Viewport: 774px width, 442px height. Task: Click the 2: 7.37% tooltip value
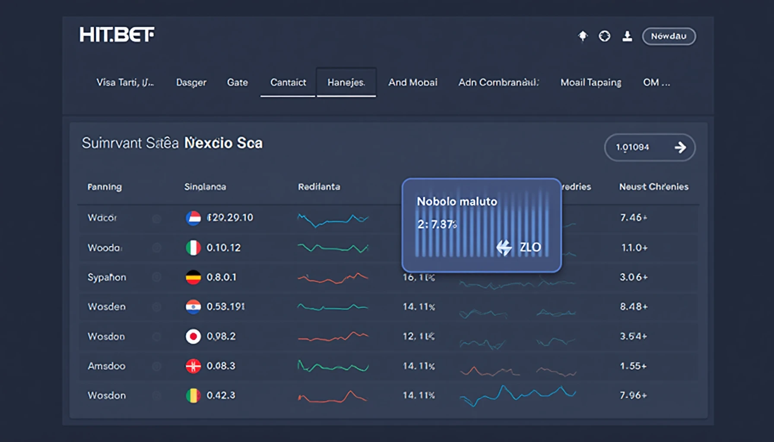point(437,224)
